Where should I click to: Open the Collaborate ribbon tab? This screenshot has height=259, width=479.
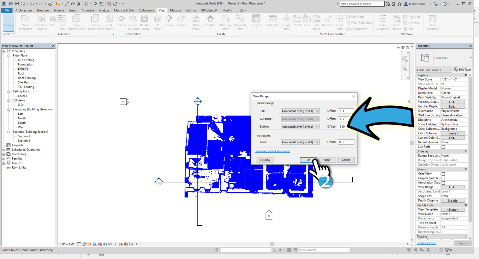click(146, 10)
